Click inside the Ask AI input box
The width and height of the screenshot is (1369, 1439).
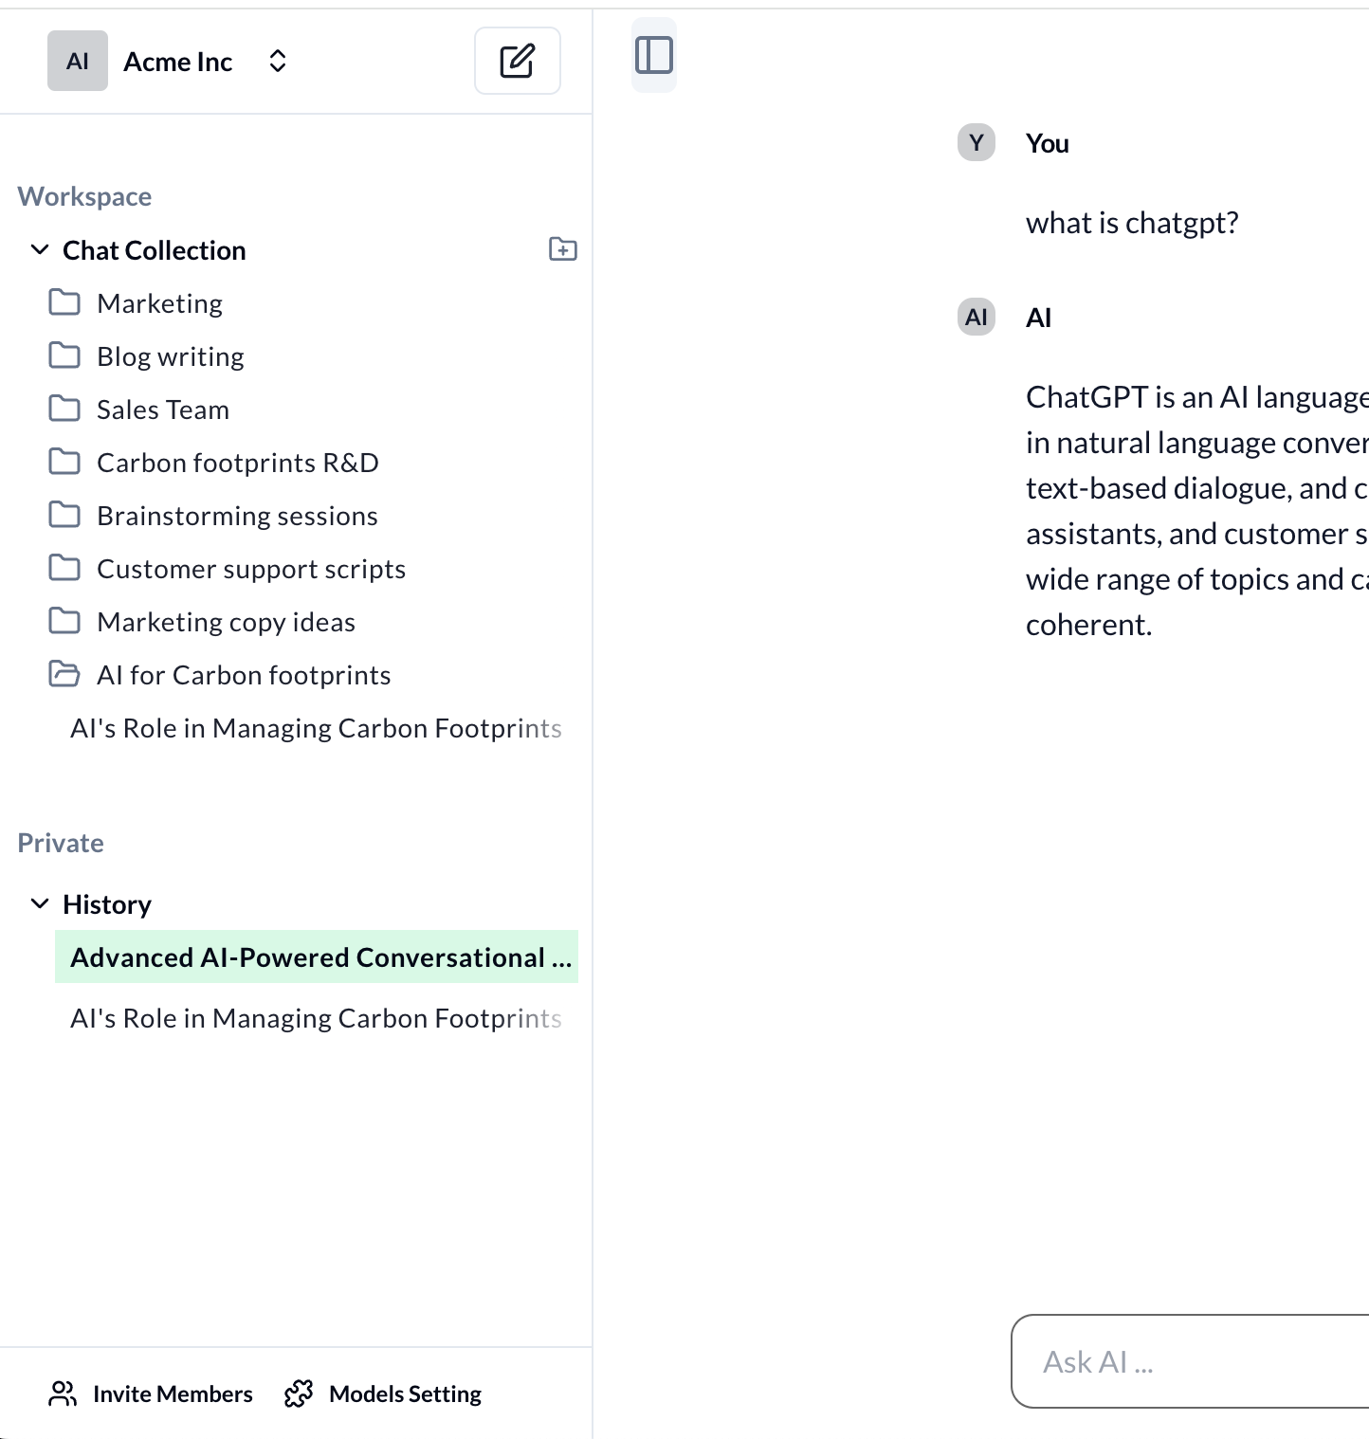[x=1185, y=1361]
